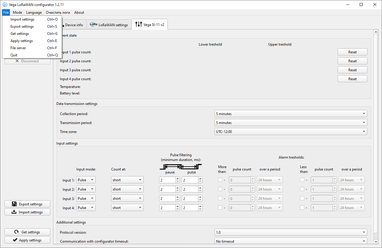This screenshot has width=382, height=248.
Task: Select Quit in the File menu
Action: pyautogui.click(x=32, y=55)
